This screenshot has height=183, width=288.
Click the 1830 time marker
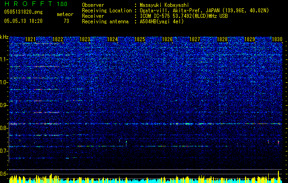click(277, 39)
